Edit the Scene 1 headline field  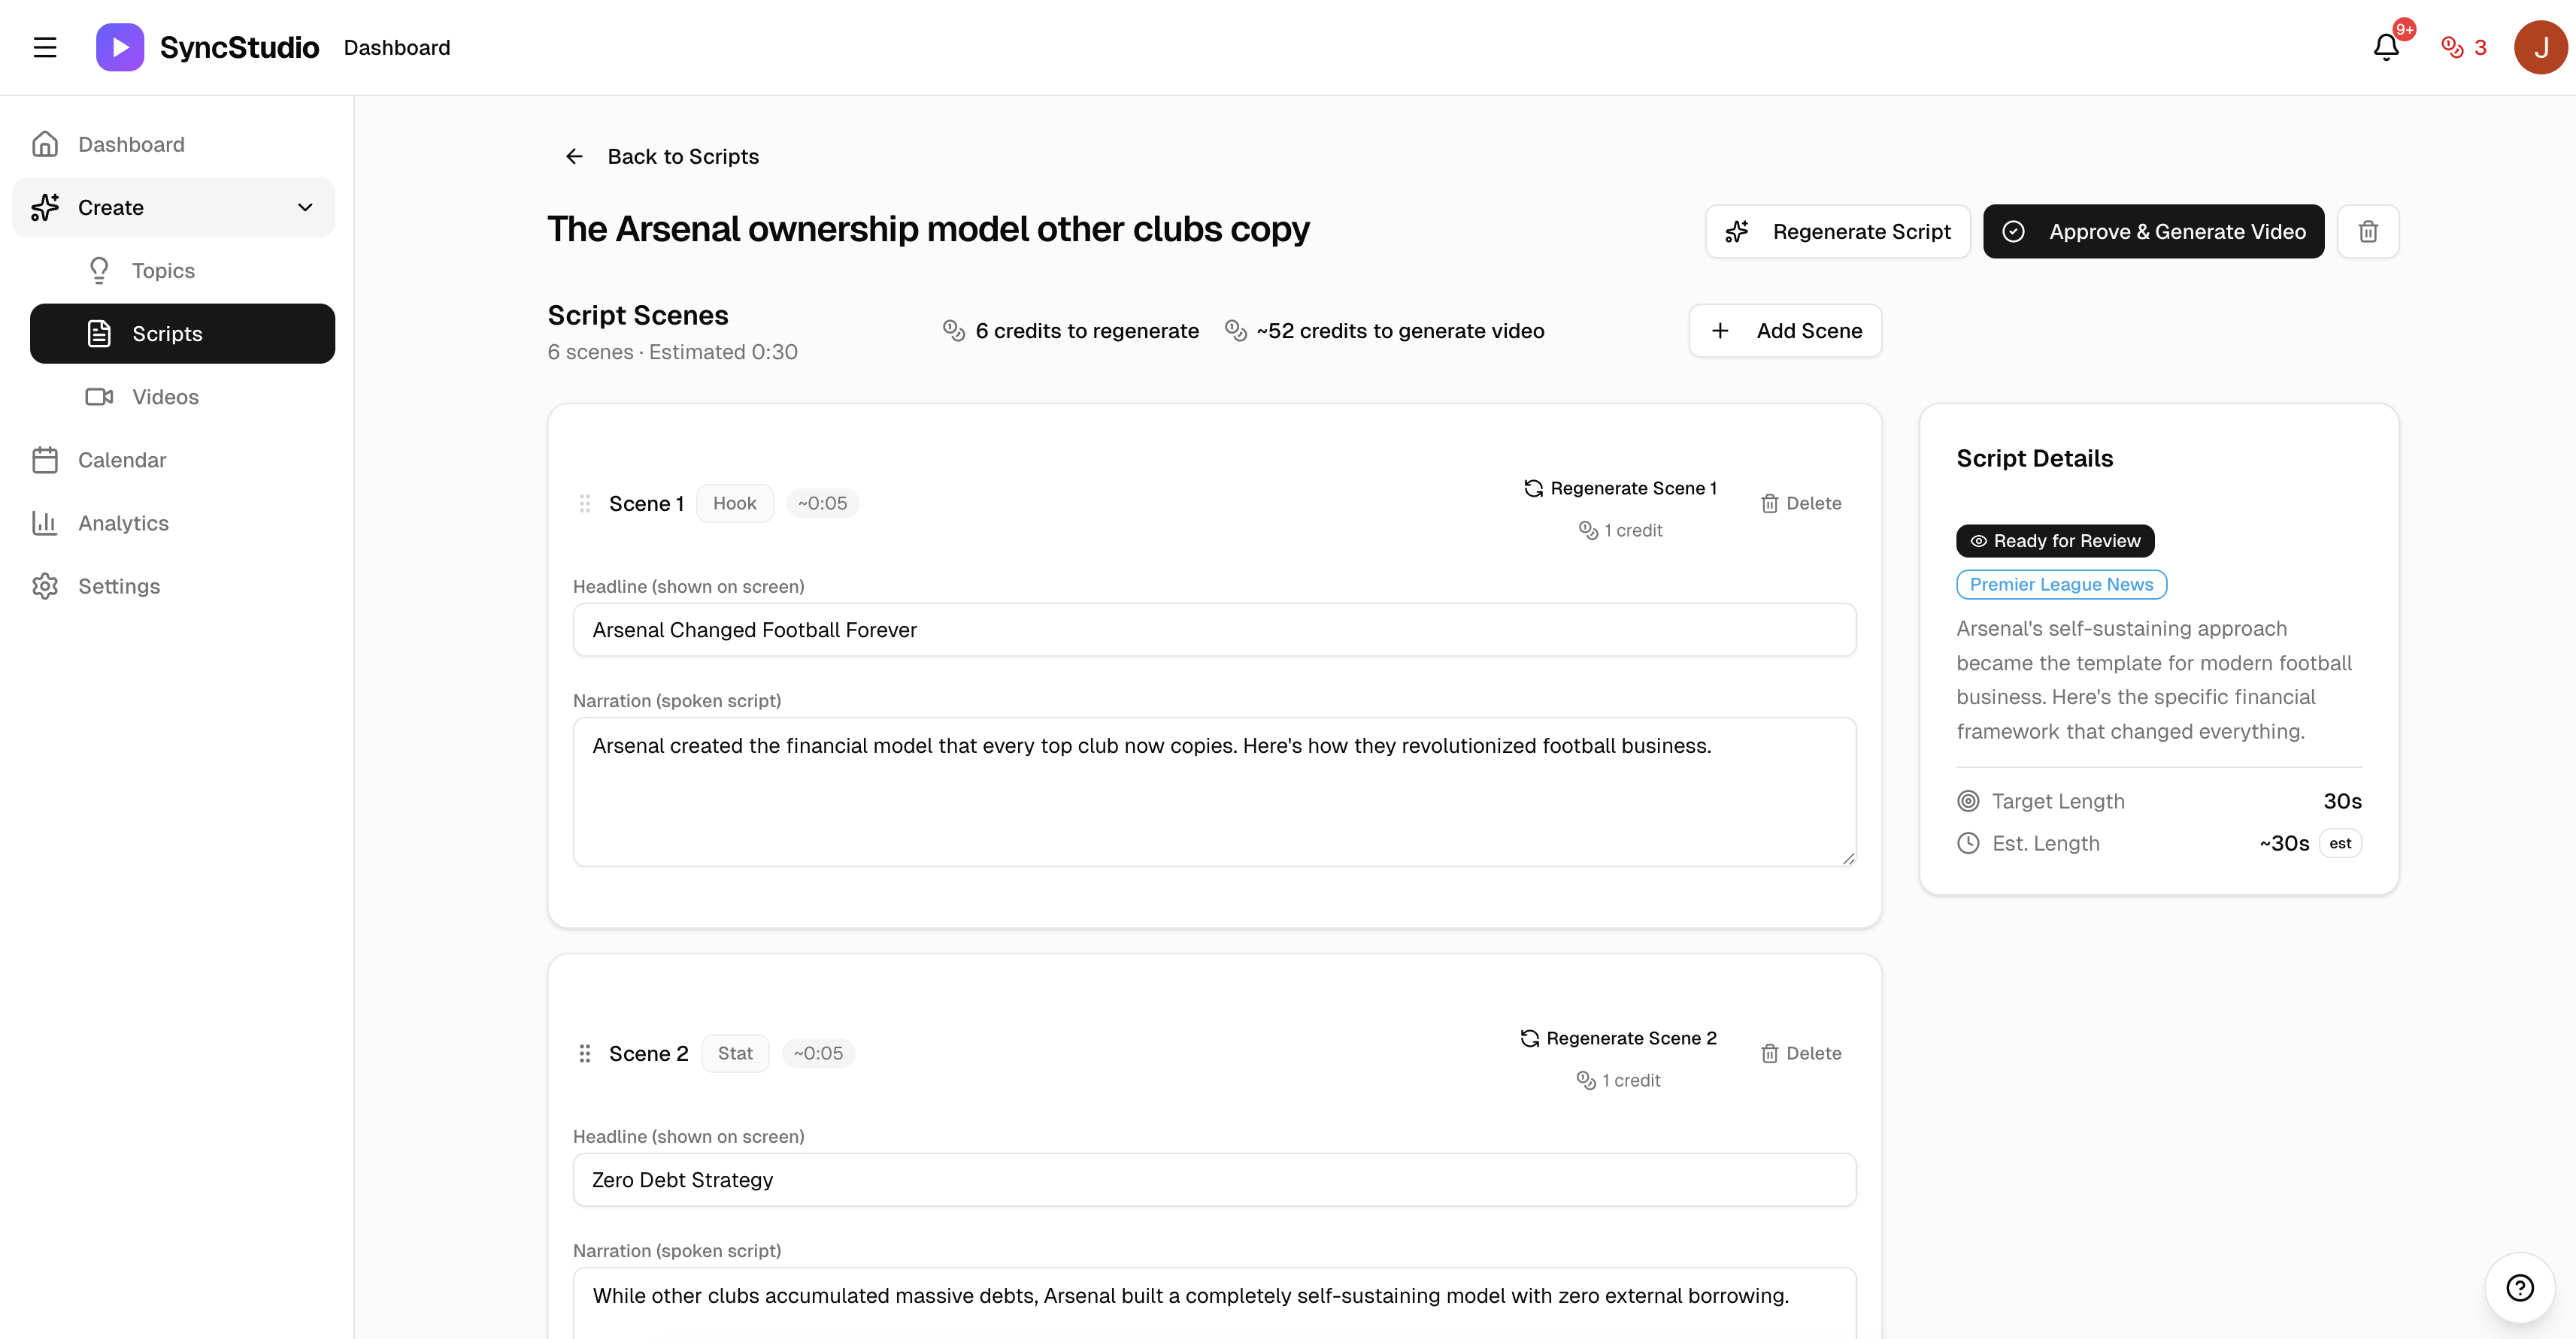pyautogui.click(x=1213, y=630)
